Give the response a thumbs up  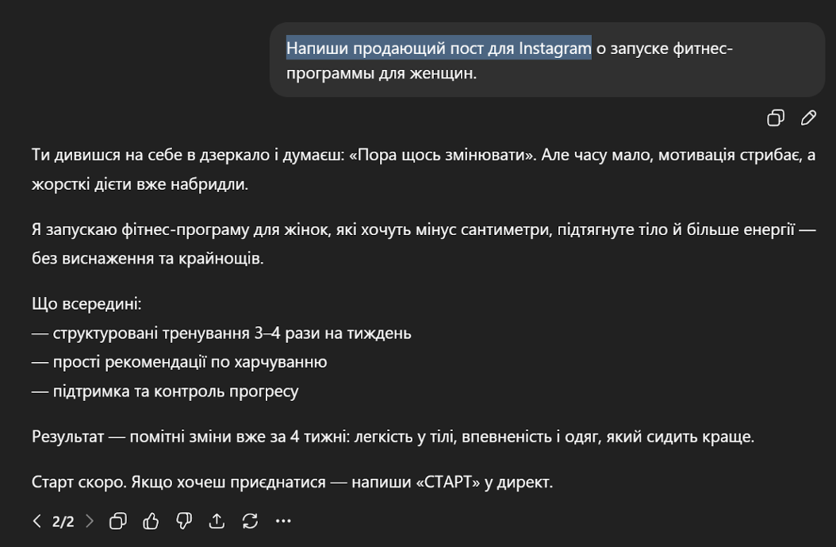click(x=151, y=522)
